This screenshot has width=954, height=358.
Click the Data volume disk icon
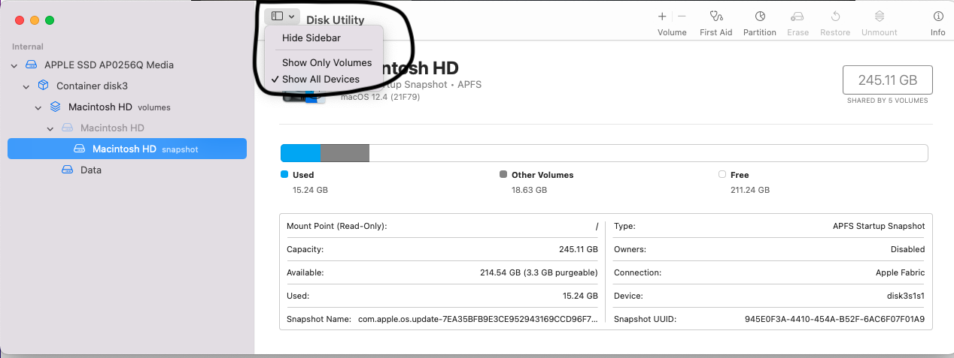coord(68,170)
